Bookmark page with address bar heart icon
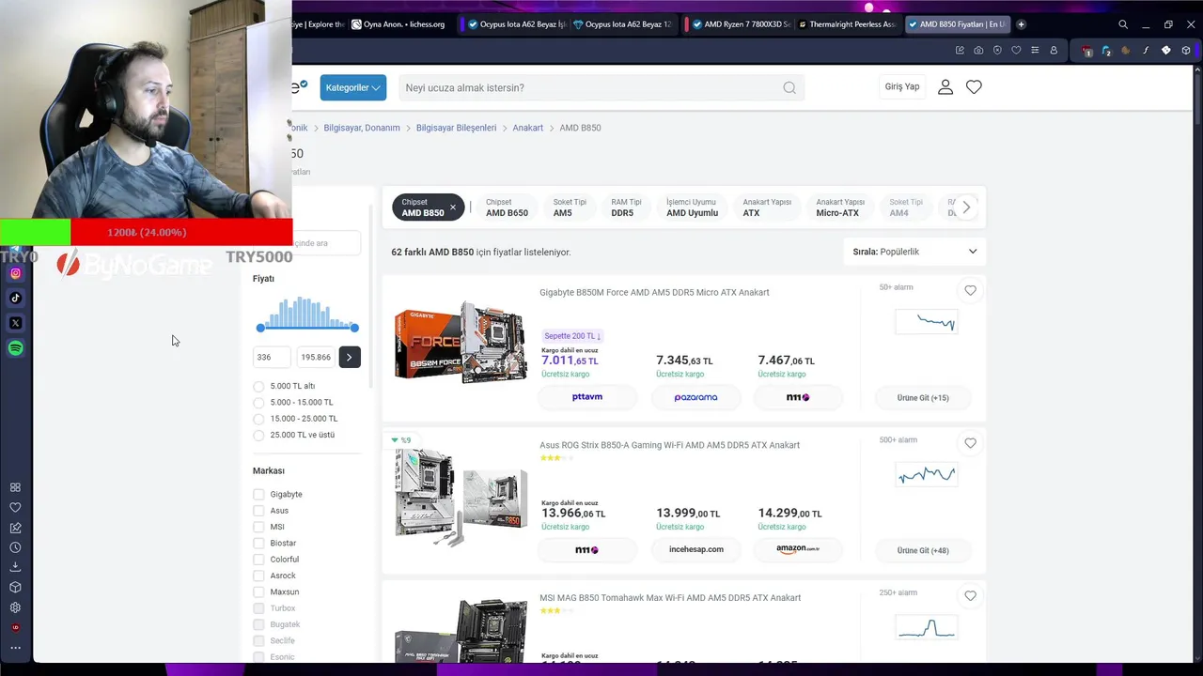1203x676 pixels. 1016,50
